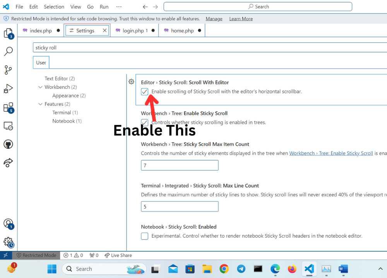Click the Learn More link in the banner
Image resolution: width=387 pixels, height=278 pixels.
241,19
